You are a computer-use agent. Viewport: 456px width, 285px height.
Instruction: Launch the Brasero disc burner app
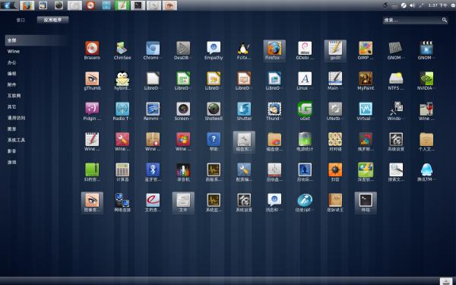click(x=92, y=51)
